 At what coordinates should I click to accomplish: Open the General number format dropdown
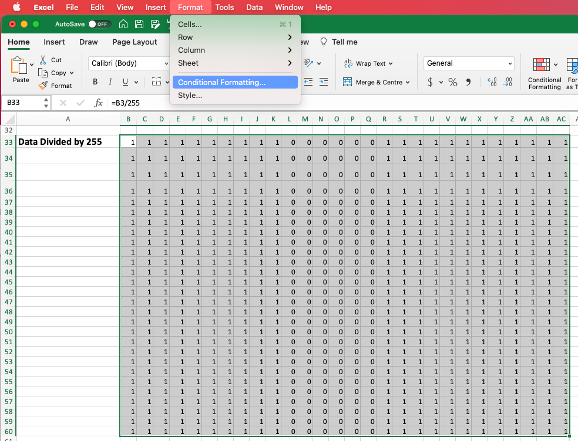pos(510,63)
